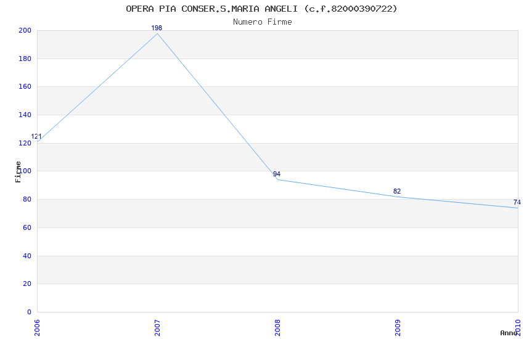This screenshot has width=524, height=339.
Task: Select the y-axis value 180
Action: tap(25, 59)
